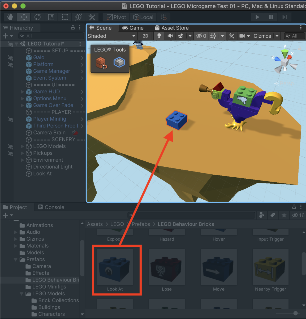Open the Shaded draw mode dropdown
Image resolution: width=306 pixels, height=319 pixels.
(x=112, y=36)
